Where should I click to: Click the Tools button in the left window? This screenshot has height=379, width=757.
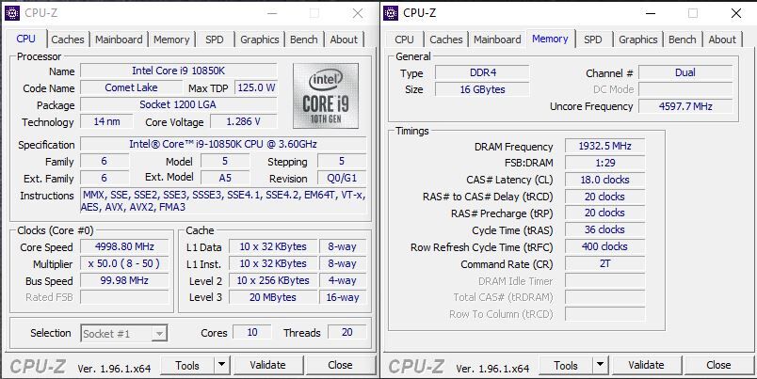click(x=187, y=365)
